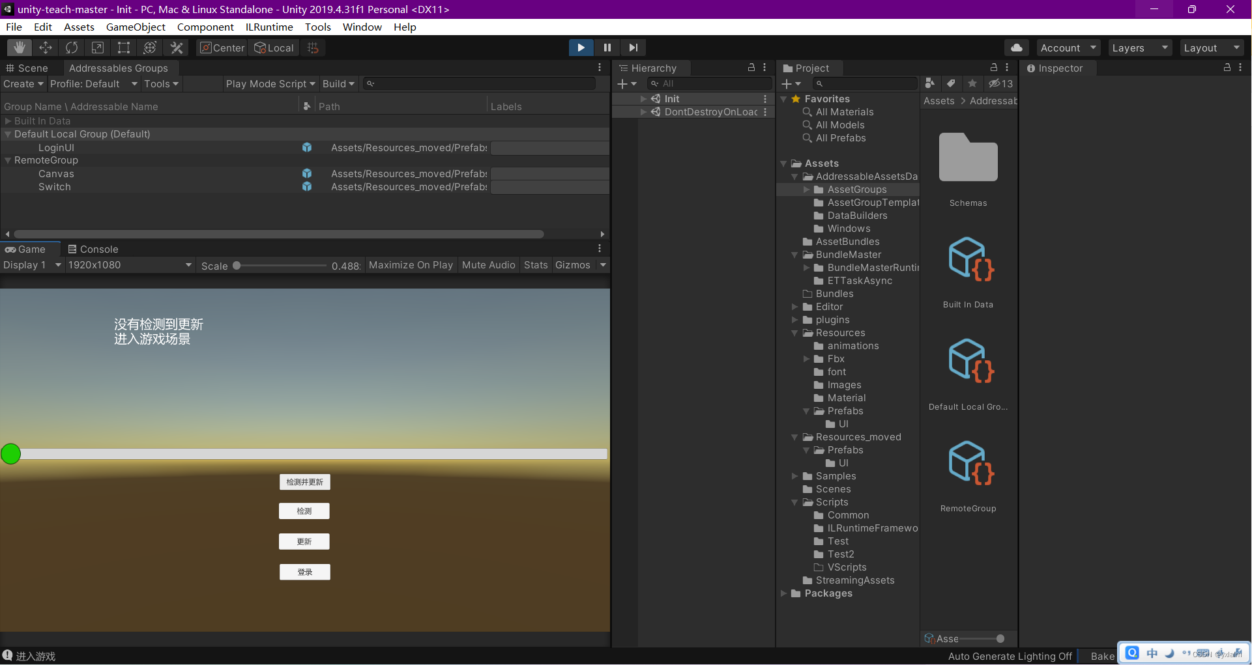
Task: Toggle Mute Audio in Game view
Action: (488, 265)
